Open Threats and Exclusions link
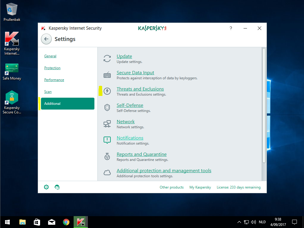The image size is (304, 228). [140, 89]
